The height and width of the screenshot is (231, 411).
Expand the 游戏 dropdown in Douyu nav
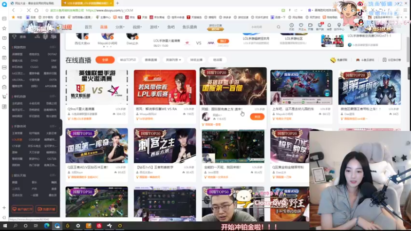[155, 27]
